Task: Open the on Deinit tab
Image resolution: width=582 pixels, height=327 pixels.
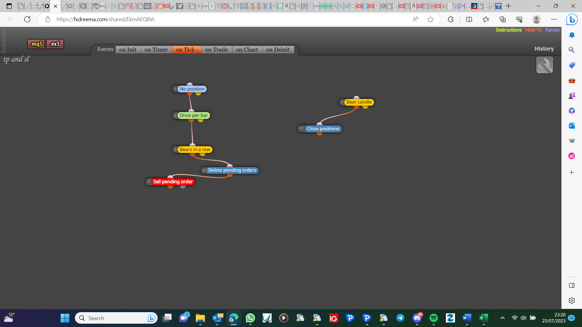Action: [x=278, y=50]
